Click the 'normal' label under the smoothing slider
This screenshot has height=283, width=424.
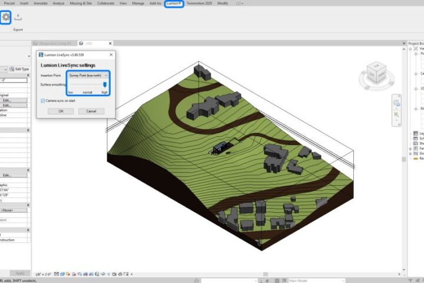tap(87, 93)
